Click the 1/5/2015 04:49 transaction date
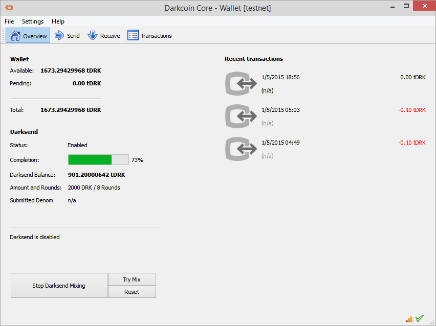 280,143
